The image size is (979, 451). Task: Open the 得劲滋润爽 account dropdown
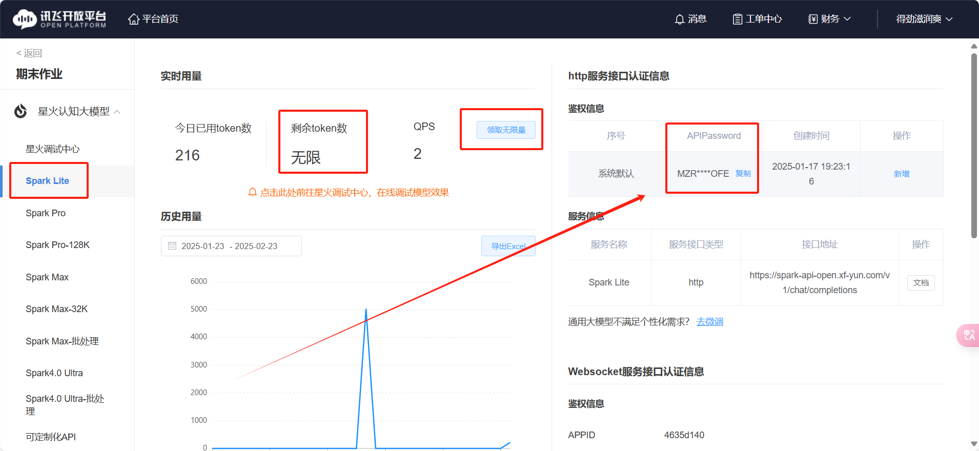click(x=924, y=19)
